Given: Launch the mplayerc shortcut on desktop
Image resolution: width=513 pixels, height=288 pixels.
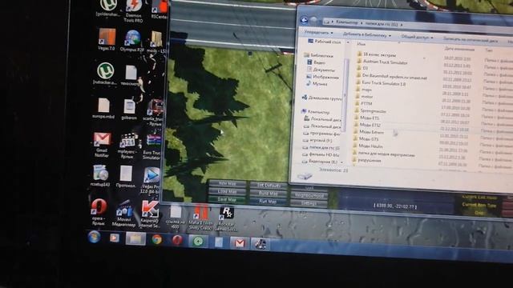Looking at the screenshot, I should 127,146.
